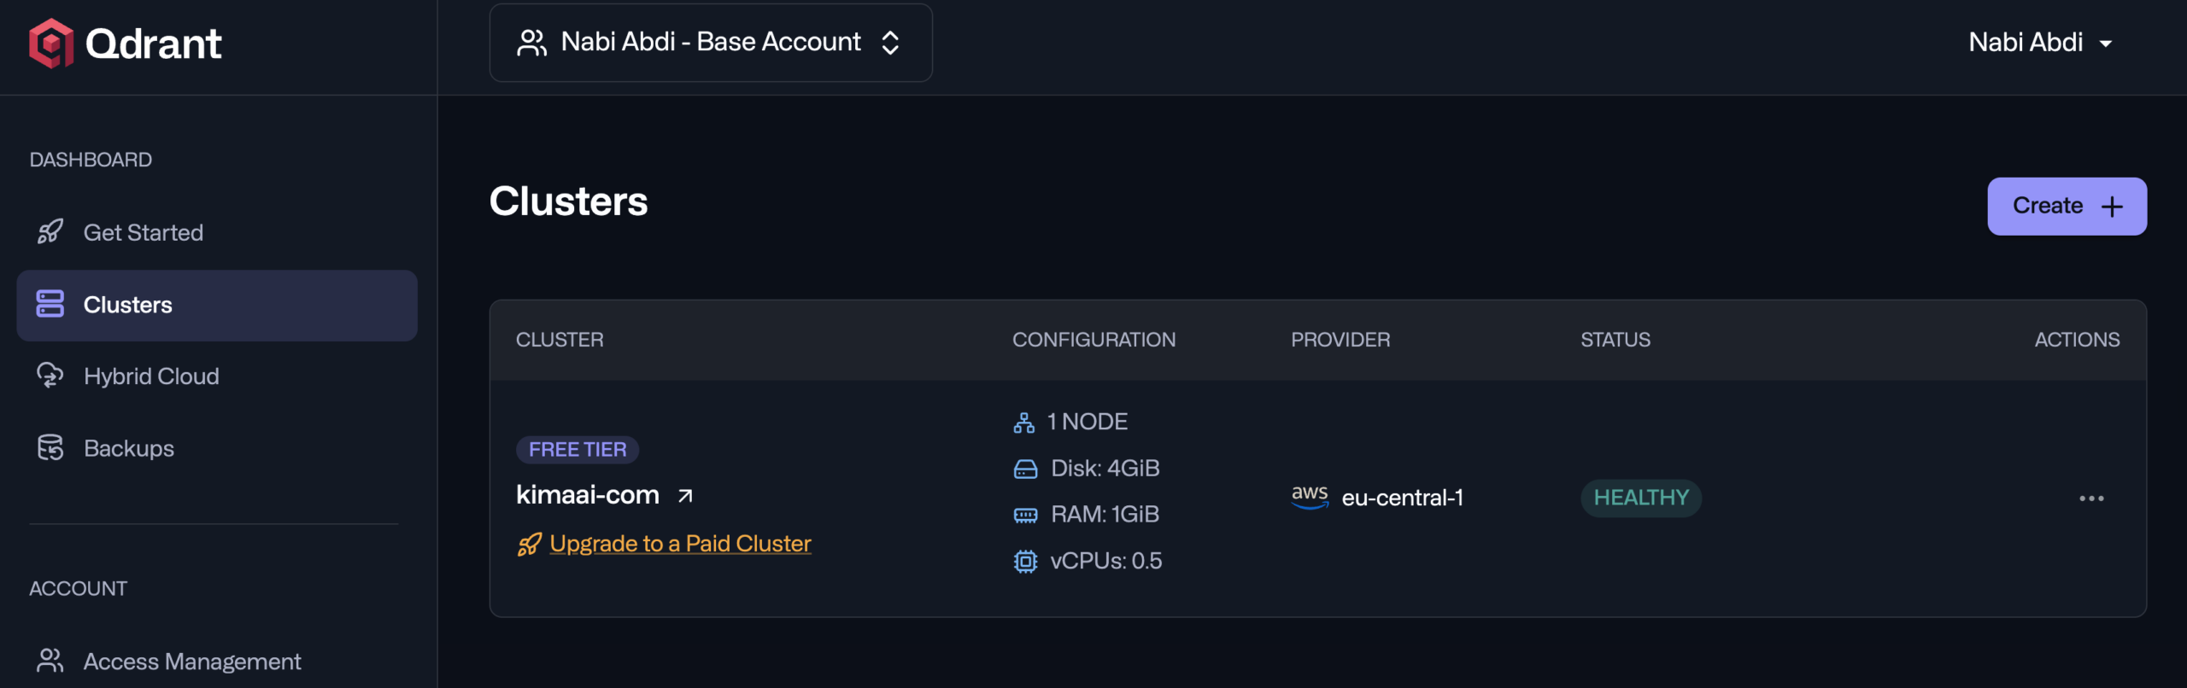The width and height of the screenshot is (2187, 688).
Task: Click the CPU chip icon by vCPUs: 0.5
Action: tap(1025, 561)
